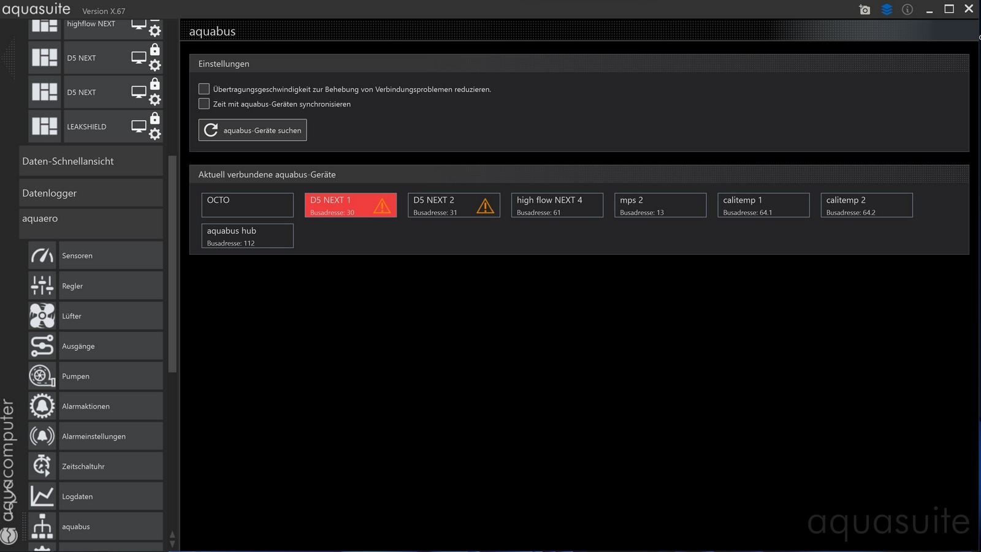Click warning triangle on D5 NEXT 2

click(485, 206)
